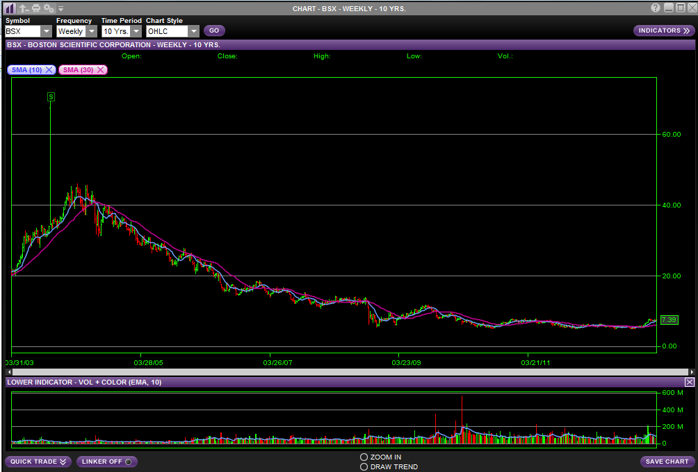Print the chart using the printer icon
The height and width of the screenshot is (472, 698).
point(36,8)
